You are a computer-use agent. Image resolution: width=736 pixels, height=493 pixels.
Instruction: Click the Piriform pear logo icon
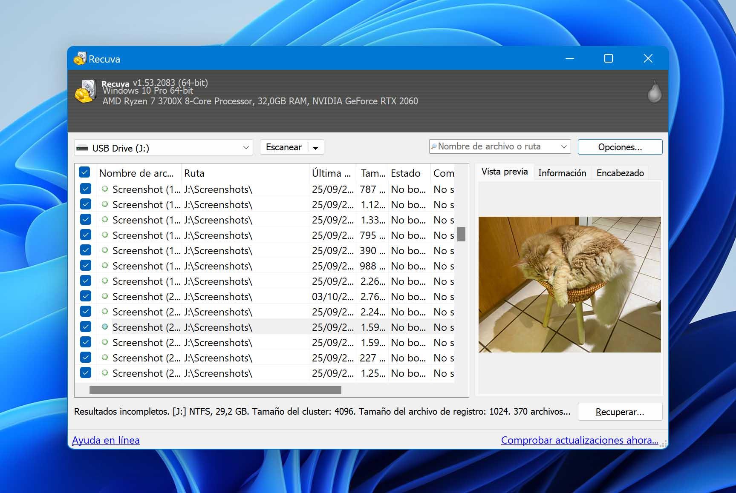(654, 92)
